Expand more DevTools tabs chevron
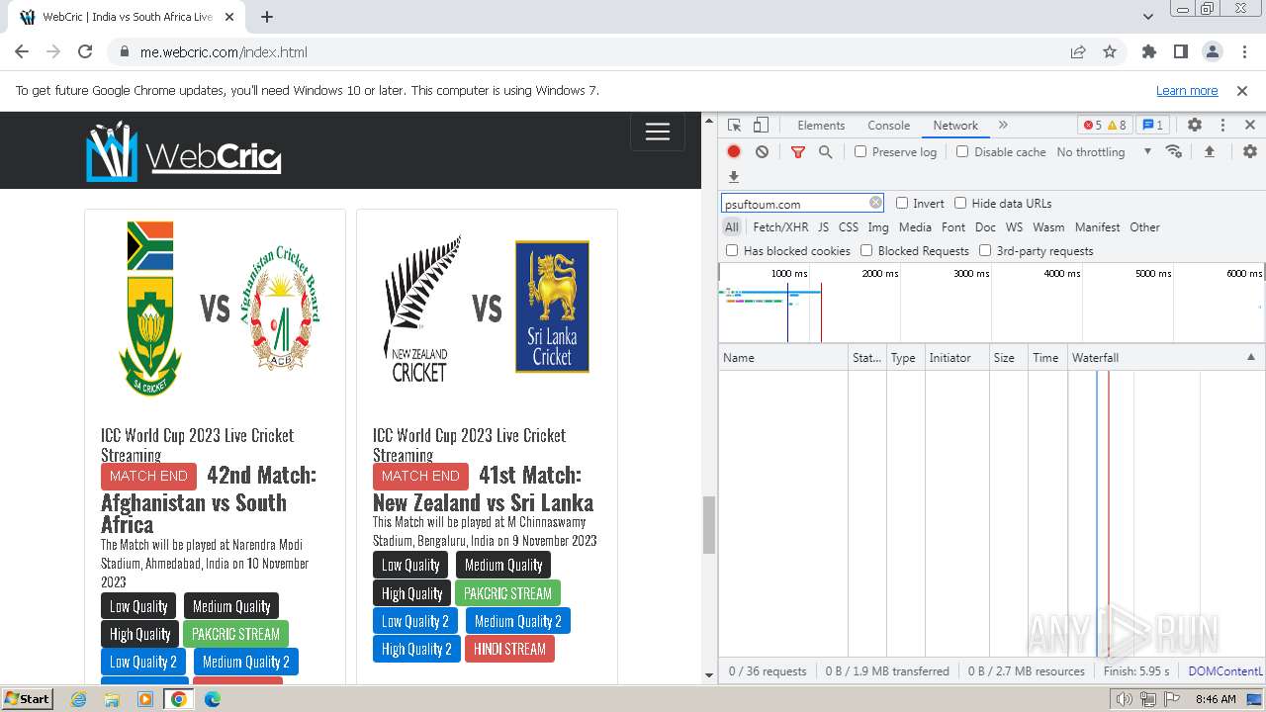This screenshot has width=1266, height=712. pyautogui.click(x=1003, y=126)
